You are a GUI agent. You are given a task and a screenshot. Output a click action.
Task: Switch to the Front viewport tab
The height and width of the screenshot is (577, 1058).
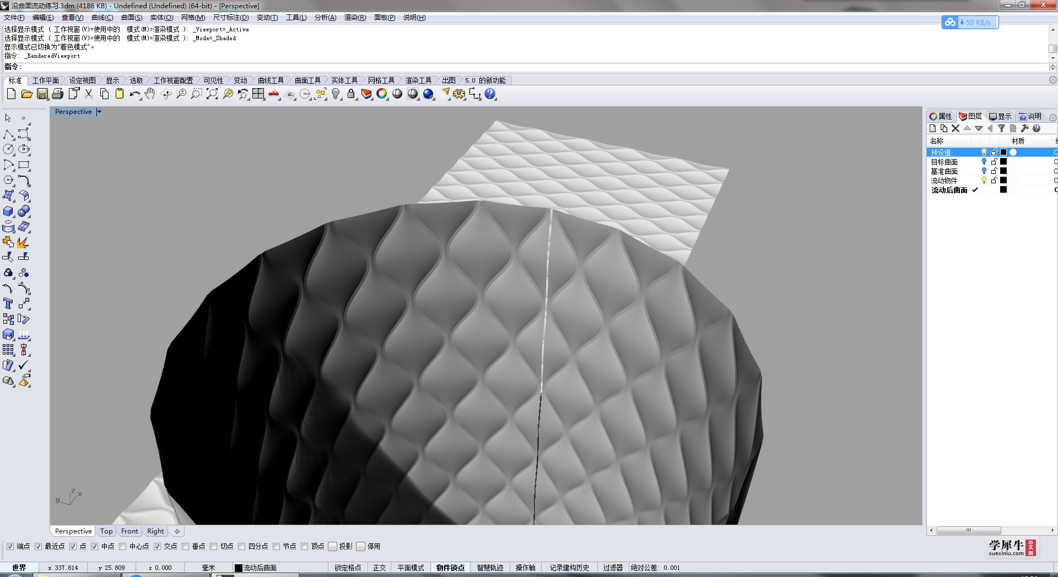(129, 531)
